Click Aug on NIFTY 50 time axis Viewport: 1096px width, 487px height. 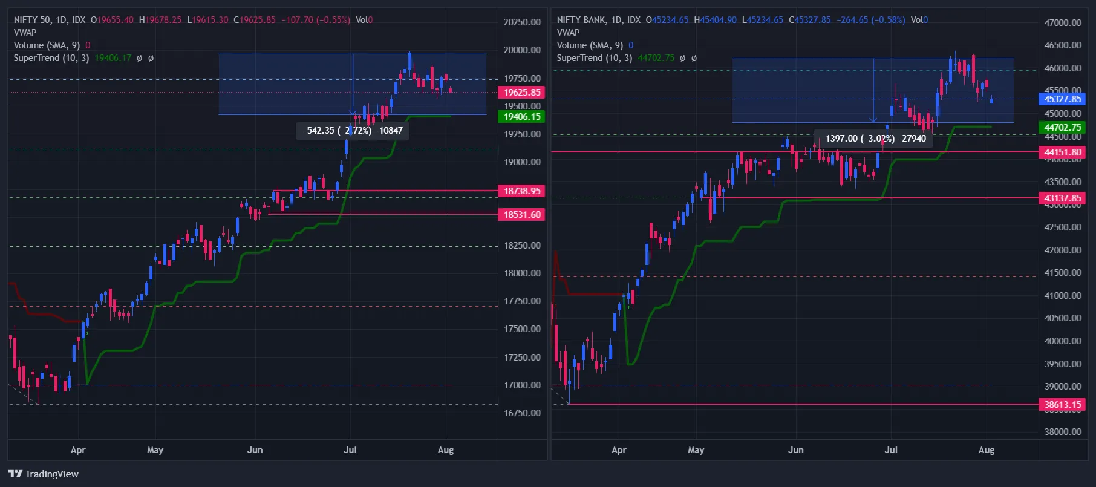pyautogui.click(x=446, y=450)
